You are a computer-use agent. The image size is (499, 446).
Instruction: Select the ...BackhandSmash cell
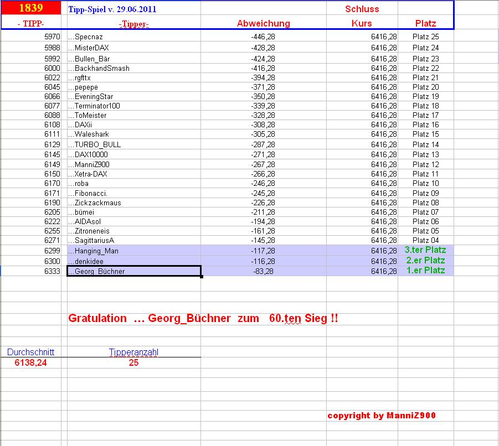pyautogui.click(x=133, y=69)
